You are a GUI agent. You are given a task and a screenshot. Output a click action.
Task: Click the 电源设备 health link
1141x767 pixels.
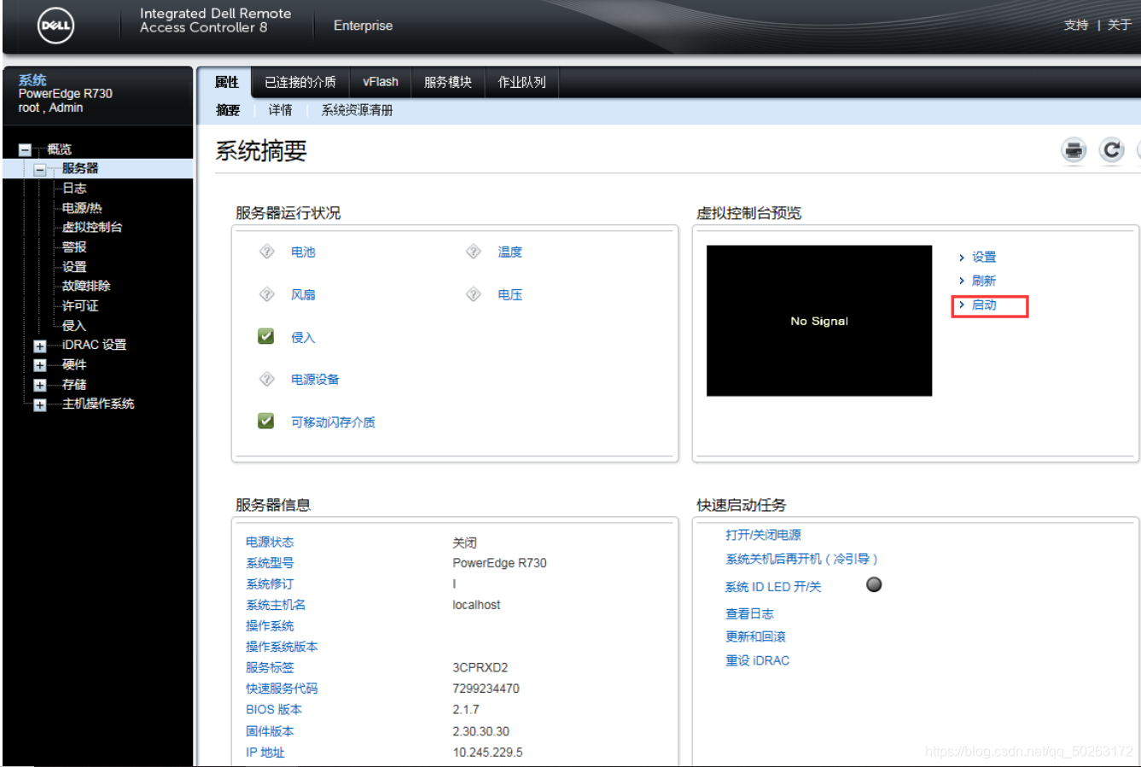315,379
